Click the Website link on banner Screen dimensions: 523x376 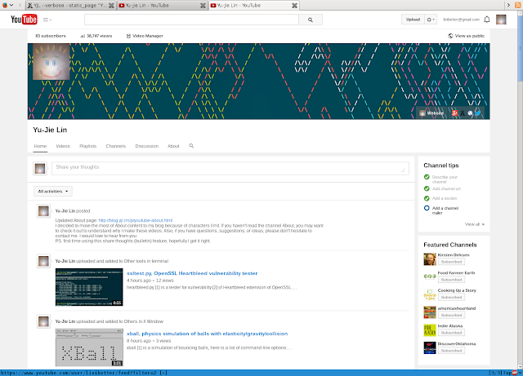click(431, 113)
